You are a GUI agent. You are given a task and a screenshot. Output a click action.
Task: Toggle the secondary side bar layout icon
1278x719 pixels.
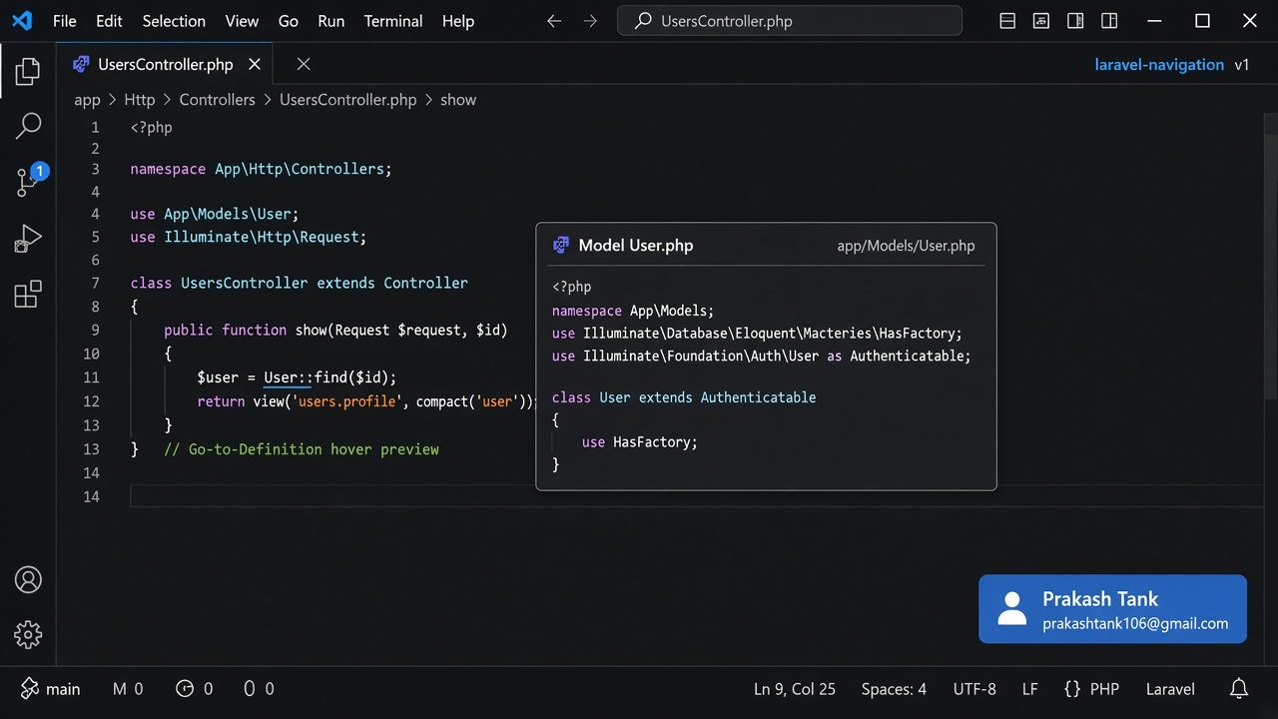tap(1075, 21)
